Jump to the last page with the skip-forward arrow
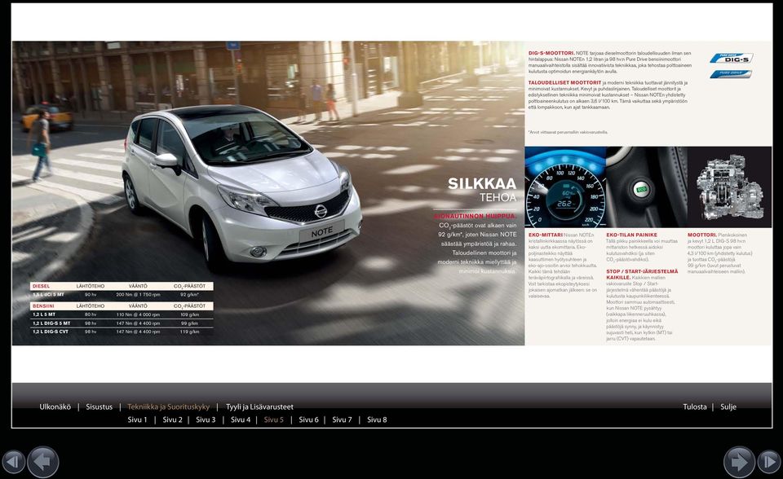 pyautogui.click(x=769, y=462)
